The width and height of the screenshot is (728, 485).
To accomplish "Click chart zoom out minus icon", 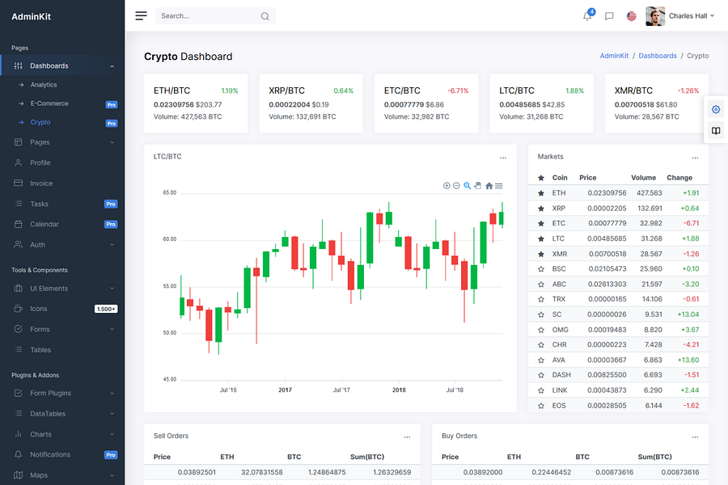I will click(x=456, y=186).
